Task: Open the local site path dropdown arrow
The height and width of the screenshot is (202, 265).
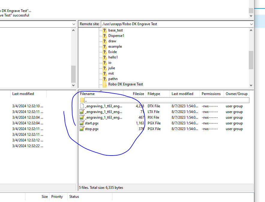Action: coord(74,24)
